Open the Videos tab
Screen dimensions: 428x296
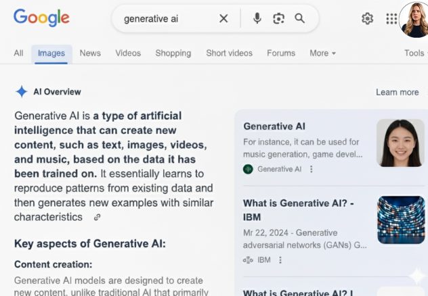coord(128,53)
